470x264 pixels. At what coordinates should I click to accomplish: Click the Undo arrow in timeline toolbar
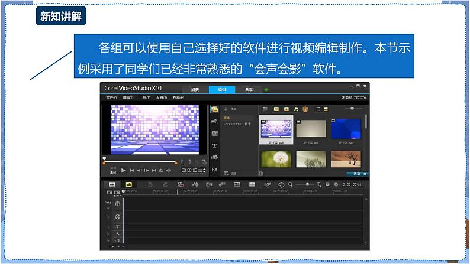coord(150,185)
